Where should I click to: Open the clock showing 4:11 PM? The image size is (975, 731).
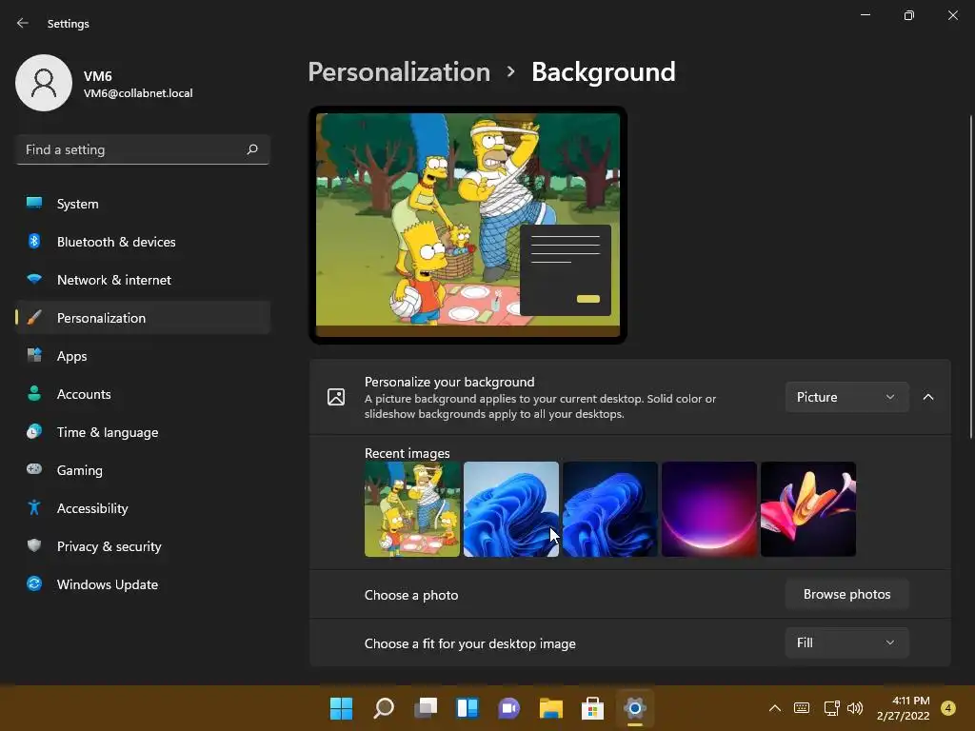tap(903, 708)
